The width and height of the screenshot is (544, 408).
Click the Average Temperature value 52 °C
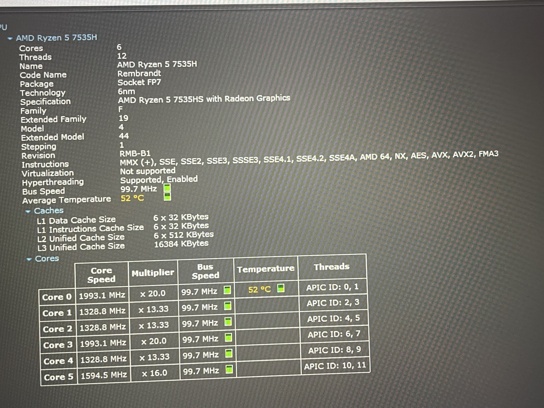coord(132,198)
